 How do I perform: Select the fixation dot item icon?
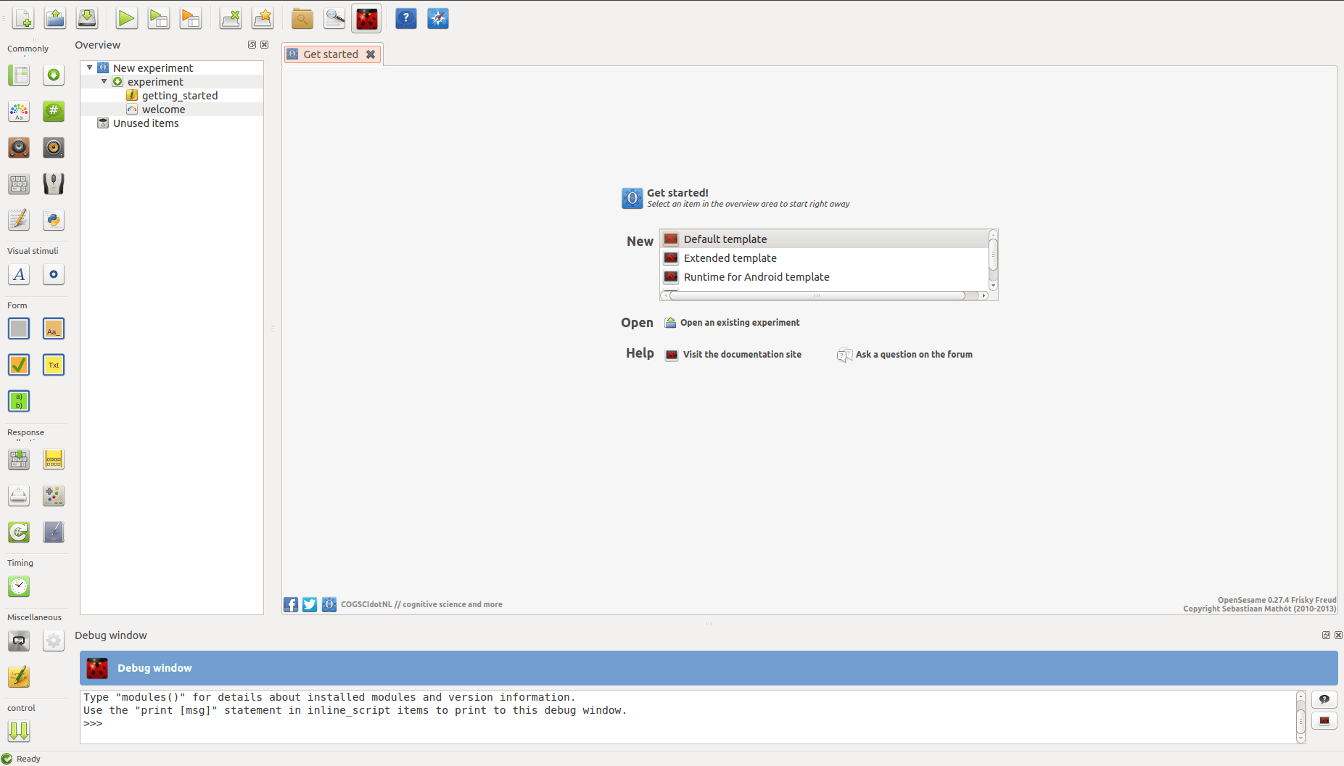(54, 274)
